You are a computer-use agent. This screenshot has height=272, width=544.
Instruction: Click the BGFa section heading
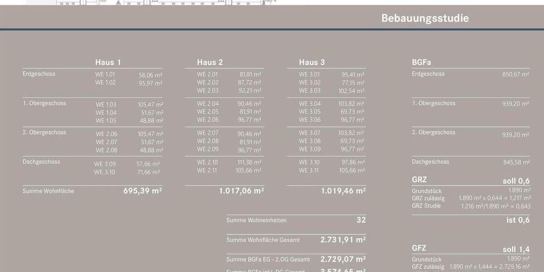(422, 63)
